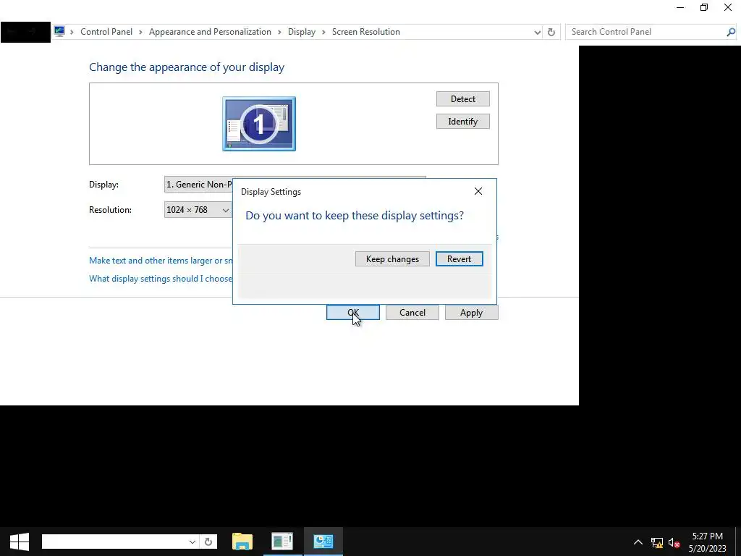The image size is (741, 556).
Task: Click the address bar refresh icon
Action: (x=551, y=32)
